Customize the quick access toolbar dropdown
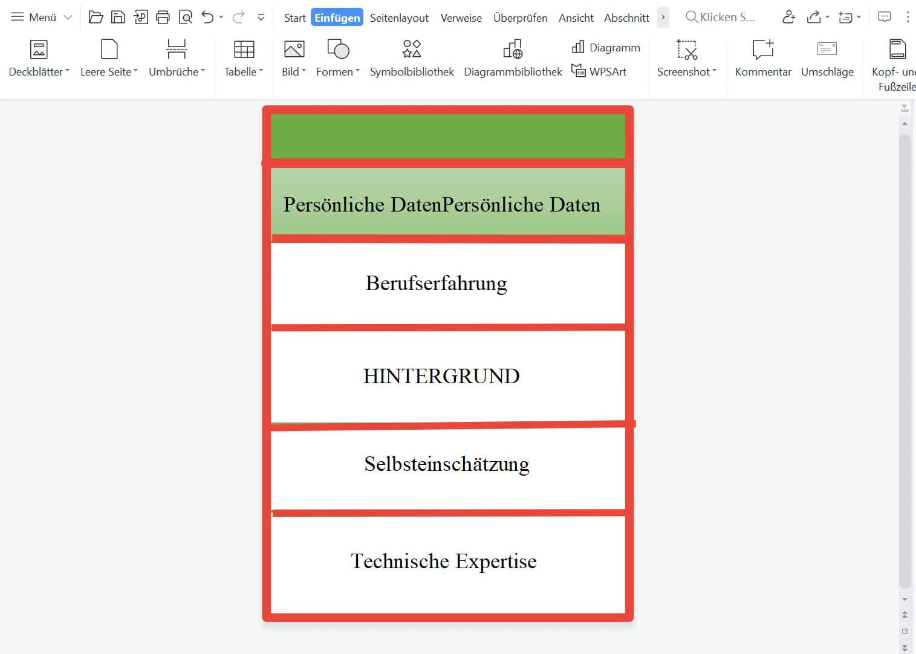This screenshot has width=916, height=654. click(261, 18)
